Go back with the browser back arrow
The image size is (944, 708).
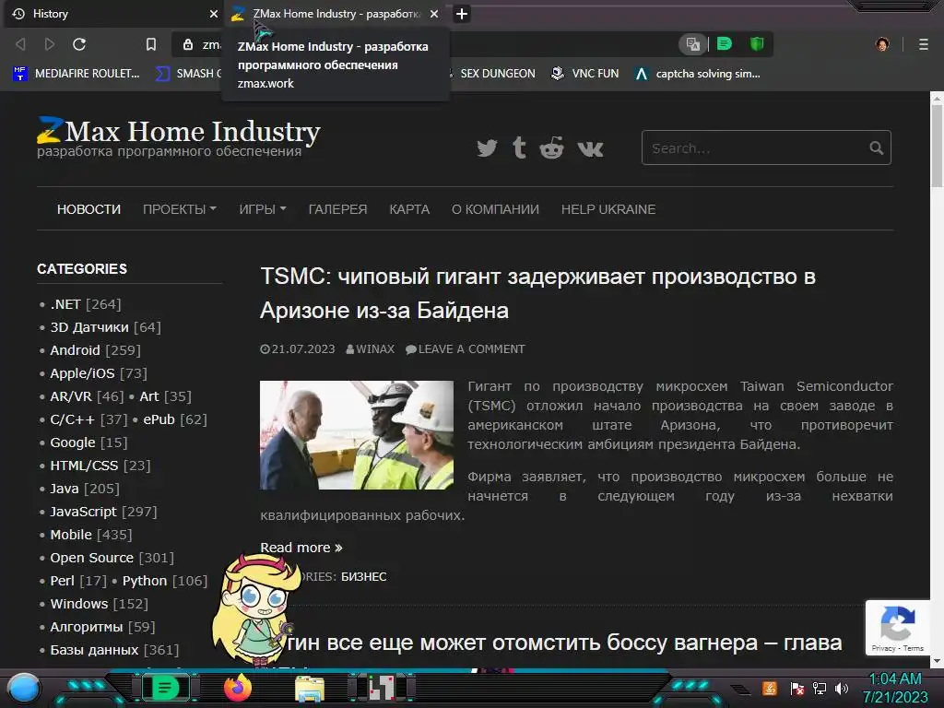click(x=20, y=44)
